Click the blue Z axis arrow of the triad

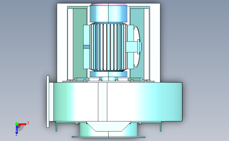(x=17, y=130)
